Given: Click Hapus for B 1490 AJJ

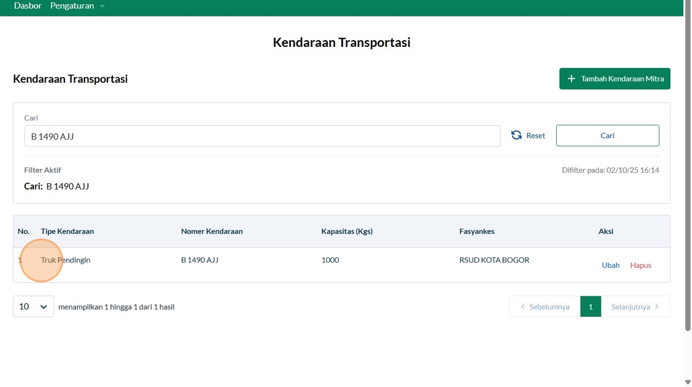Looking at the screenshot, I should 641,265.
